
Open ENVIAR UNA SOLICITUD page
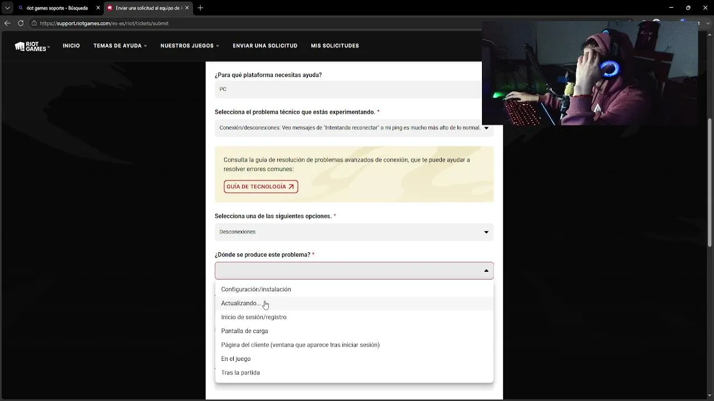[x=265, y=46]
